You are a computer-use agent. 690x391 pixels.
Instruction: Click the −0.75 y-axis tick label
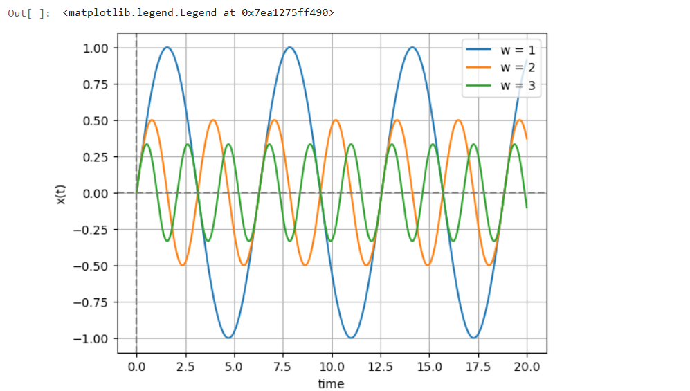click(91, 302)
